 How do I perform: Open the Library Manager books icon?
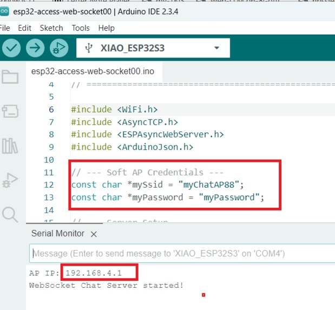(x=10, y=146)
